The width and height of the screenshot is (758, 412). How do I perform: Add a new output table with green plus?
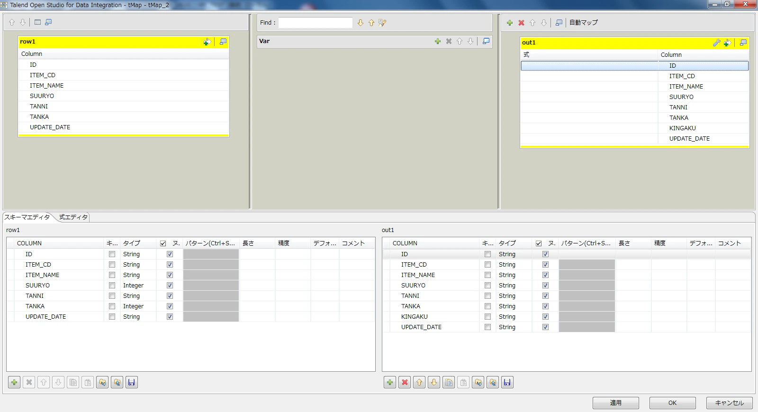pos(510,23)
